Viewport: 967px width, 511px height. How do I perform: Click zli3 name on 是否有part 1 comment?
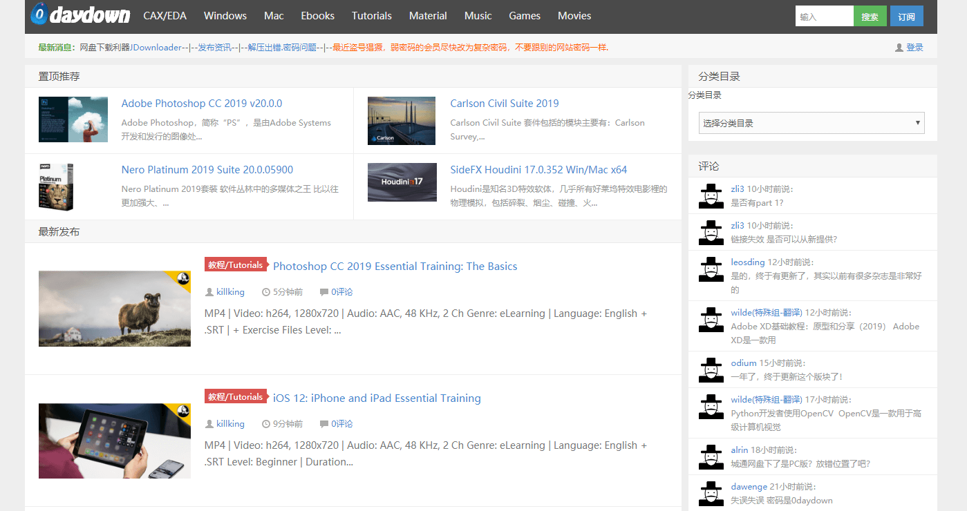click(738, 189)
